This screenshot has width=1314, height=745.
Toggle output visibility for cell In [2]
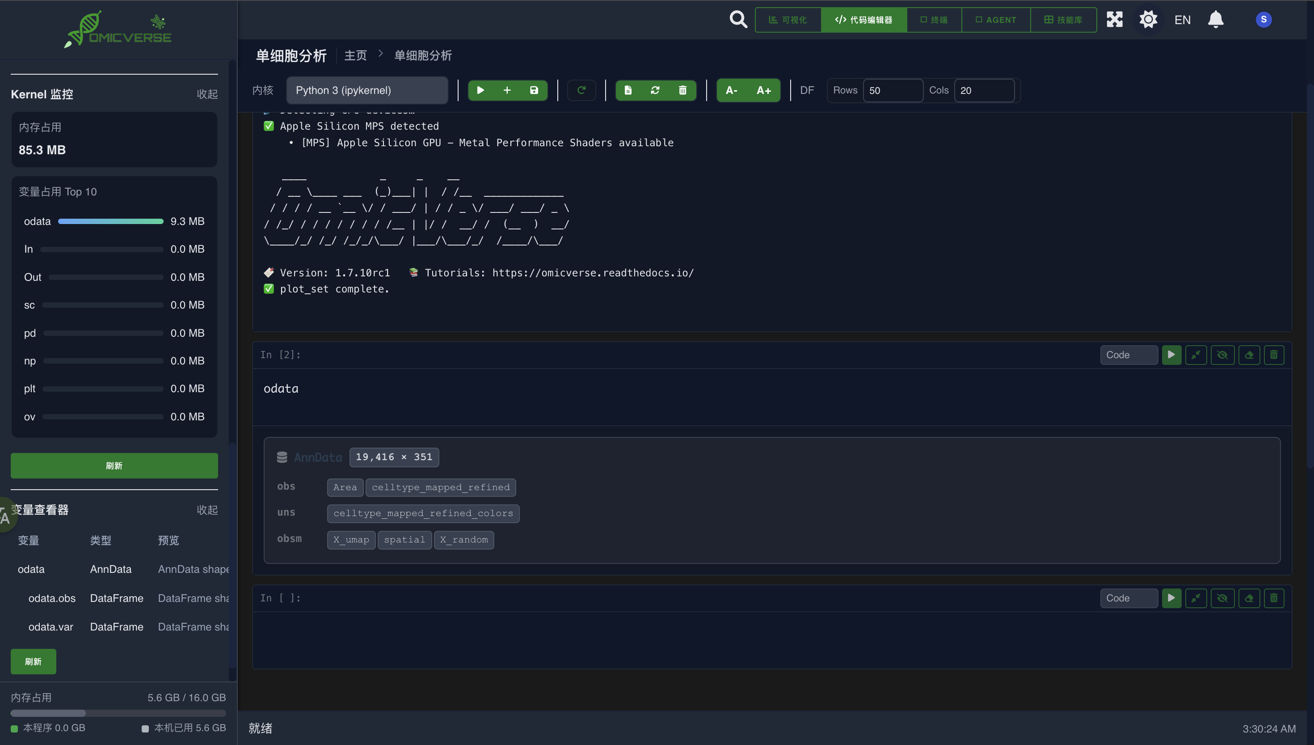coord(1222,355)
